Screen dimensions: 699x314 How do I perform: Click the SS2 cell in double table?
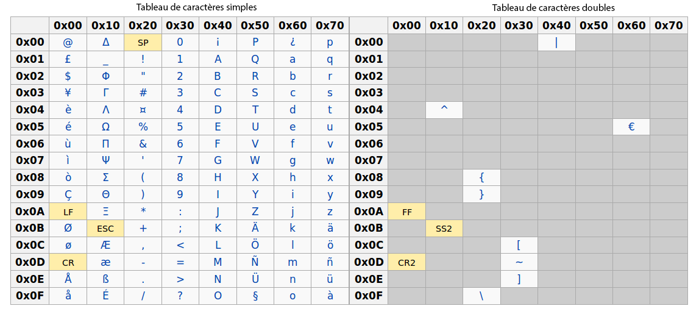(x=444, y=229)
